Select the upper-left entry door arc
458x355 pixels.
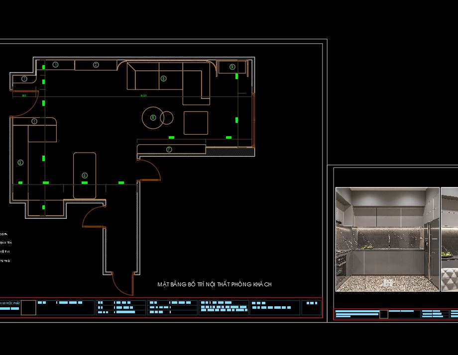[25, 104]
